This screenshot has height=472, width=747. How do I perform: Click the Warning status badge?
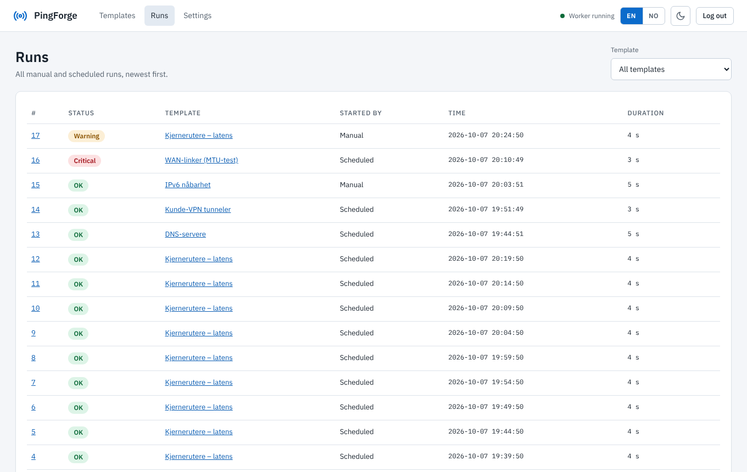pyautogui.click(x=86, y=136)
